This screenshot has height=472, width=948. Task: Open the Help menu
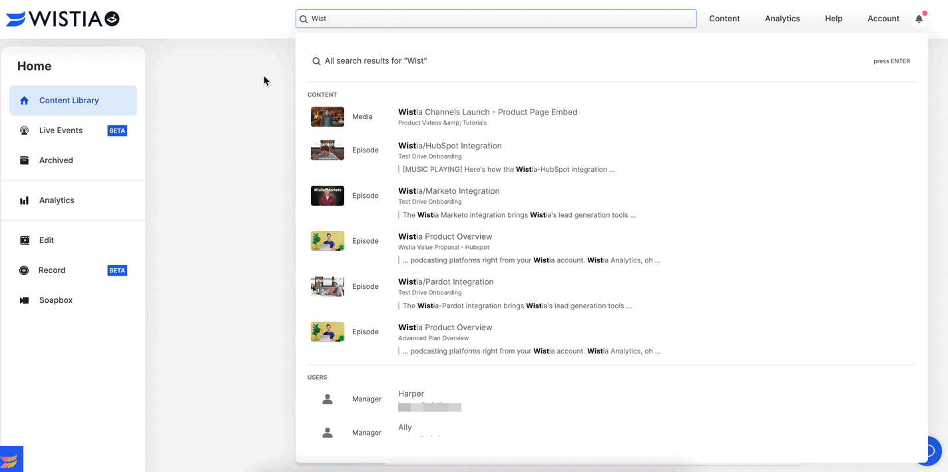833,19
